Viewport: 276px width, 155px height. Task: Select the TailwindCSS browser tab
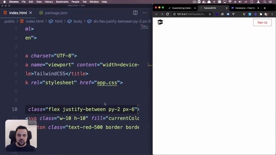(x=210, y=8)
